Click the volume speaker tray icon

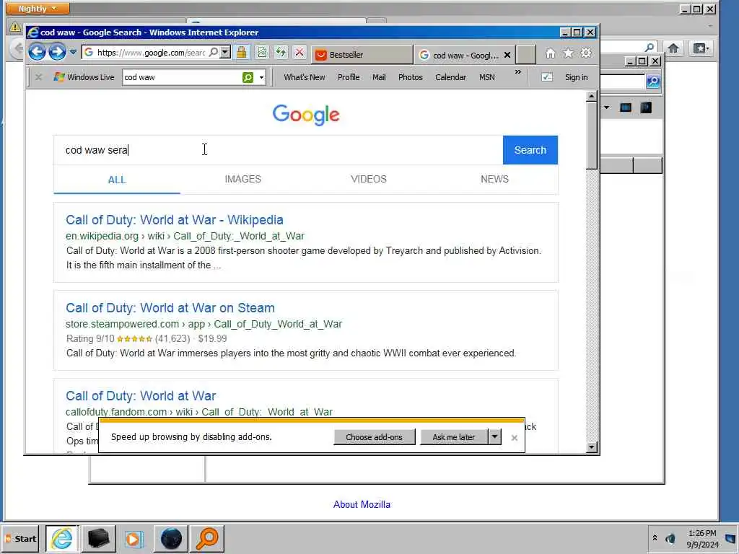(x=670, y=538)
